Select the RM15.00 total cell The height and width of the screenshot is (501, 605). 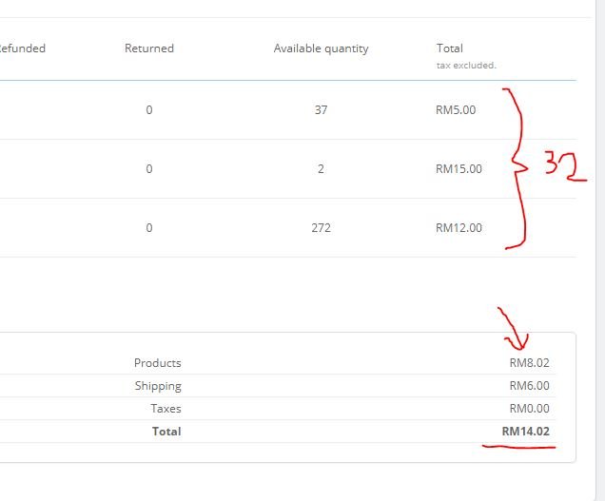pos(459,169)
